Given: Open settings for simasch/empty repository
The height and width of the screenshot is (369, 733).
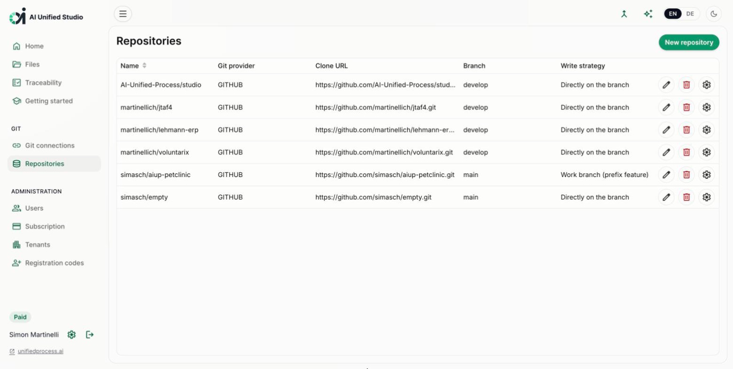Looking at the screenshot, I should coord(707,197).
